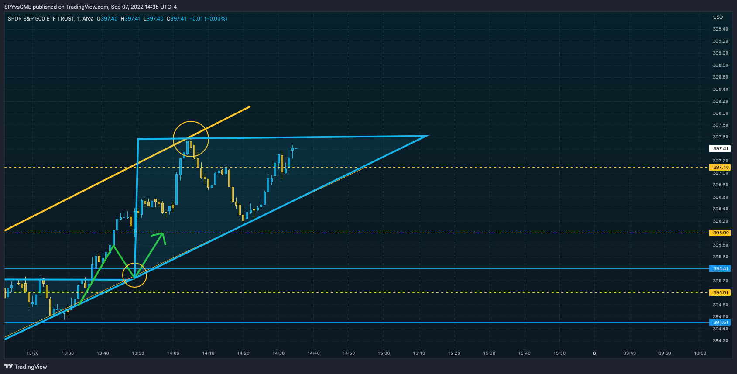The image size is (737, 374).
Task: Click the 398.00 price scale value
Action: pyautogui.click(x=720, y=113)
